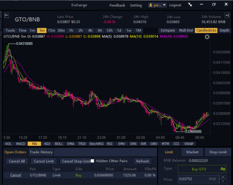This screenshot has height=185, width=233.
Task: Collapse right panel arrow icon
Action: [x=227, y=15]
